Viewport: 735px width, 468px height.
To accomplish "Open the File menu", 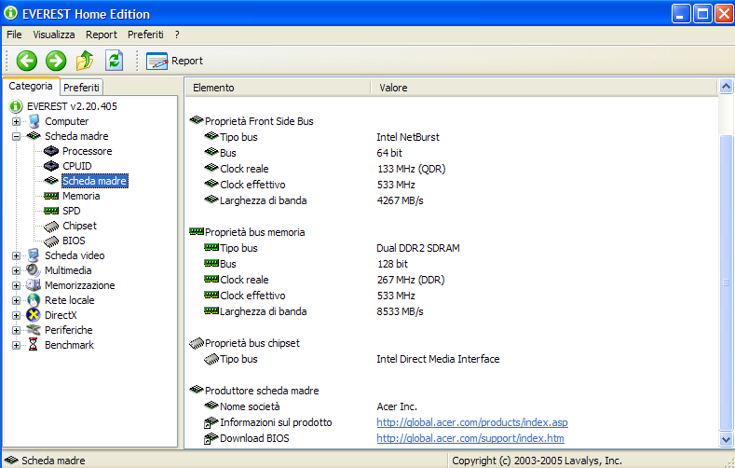I will click(14, 34).
